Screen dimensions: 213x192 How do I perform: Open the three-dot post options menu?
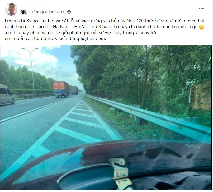pyautogui.click(x=201, y=9)
